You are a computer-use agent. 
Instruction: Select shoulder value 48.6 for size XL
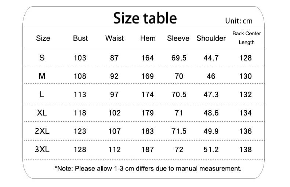(211, 113)
